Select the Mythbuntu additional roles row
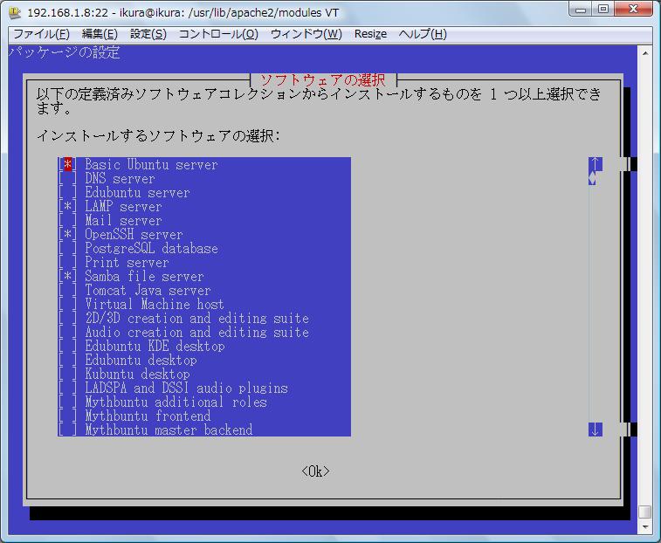This screenshot has width=661, height=543. point(204,401)
